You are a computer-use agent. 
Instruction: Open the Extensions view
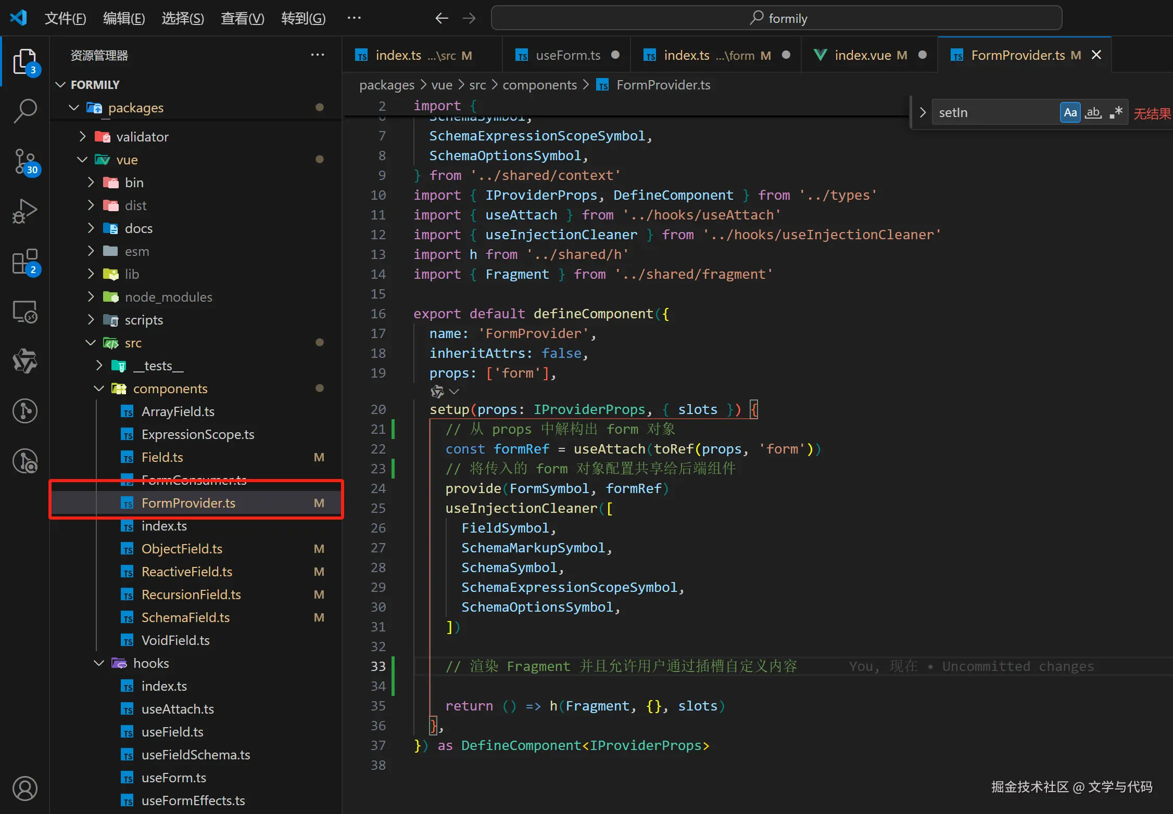coord(25,261)
